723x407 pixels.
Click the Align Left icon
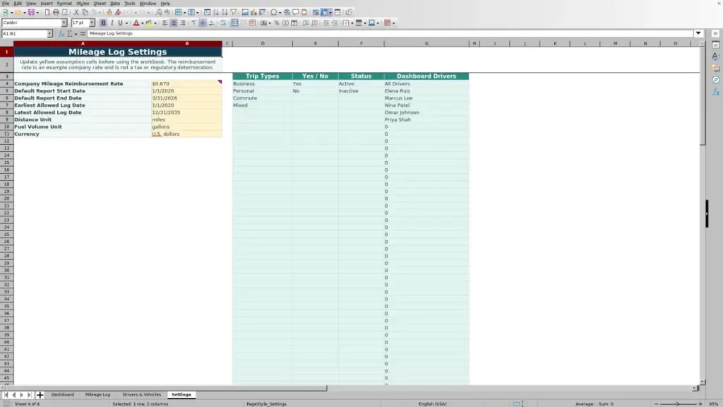[165, 23]
